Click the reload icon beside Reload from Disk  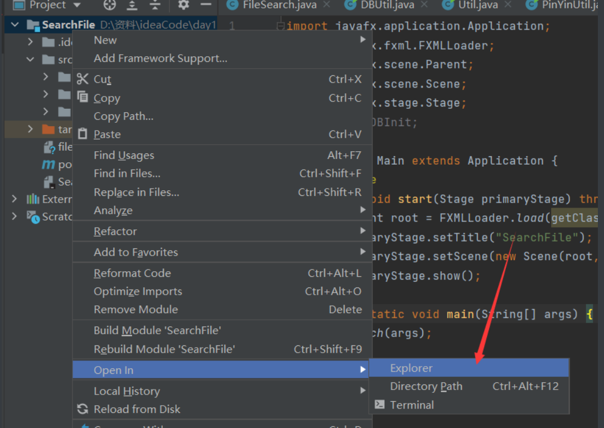click(x=83, y=408)
